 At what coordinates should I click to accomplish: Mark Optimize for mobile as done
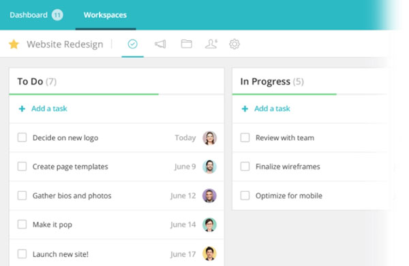[x=245, y=195]
